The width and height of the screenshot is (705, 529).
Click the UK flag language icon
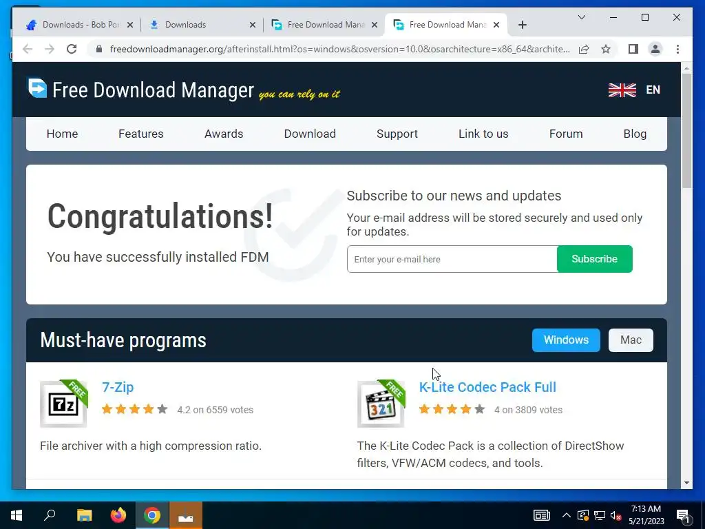pos(622,90)
